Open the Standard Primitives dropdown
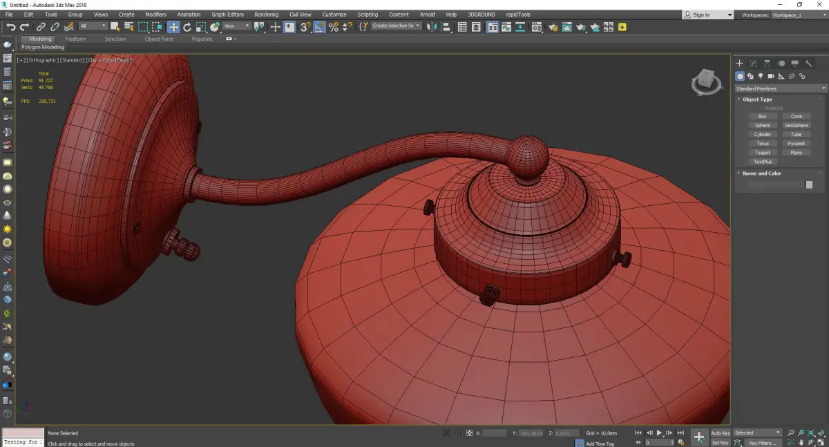The height and width of the screenshot is (447, 829). (781, 88)
